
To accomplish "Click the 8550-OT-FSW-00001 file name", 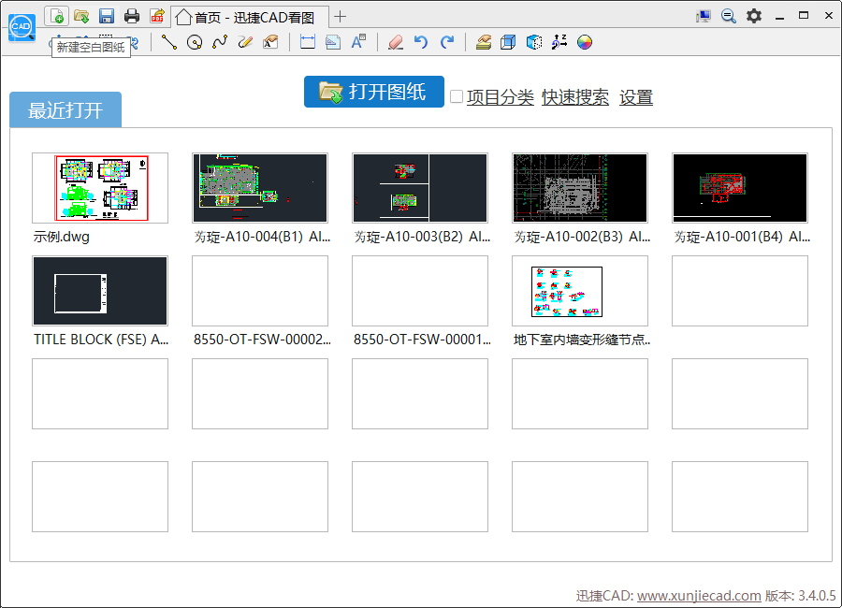I will coord(422,340).
